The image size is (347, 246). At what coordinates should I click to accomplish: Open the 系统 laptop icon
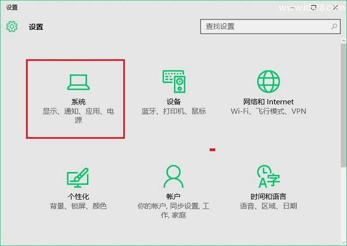tap(79, 82)
